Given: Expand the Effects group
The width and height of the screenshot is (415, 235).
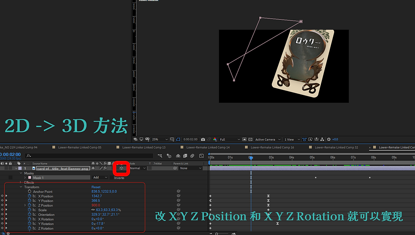Looking at the screenshot, I should [x=21, y=182].
